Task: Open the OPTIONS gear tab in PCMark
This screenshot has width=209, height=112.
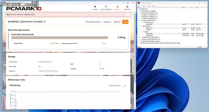Action: [127, 8]
